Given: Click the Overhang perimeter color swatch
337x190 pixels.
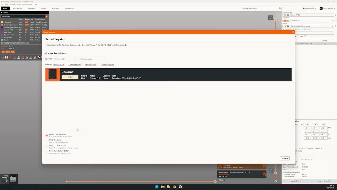Looking at the screenshot, I should (x=2, y=27).
